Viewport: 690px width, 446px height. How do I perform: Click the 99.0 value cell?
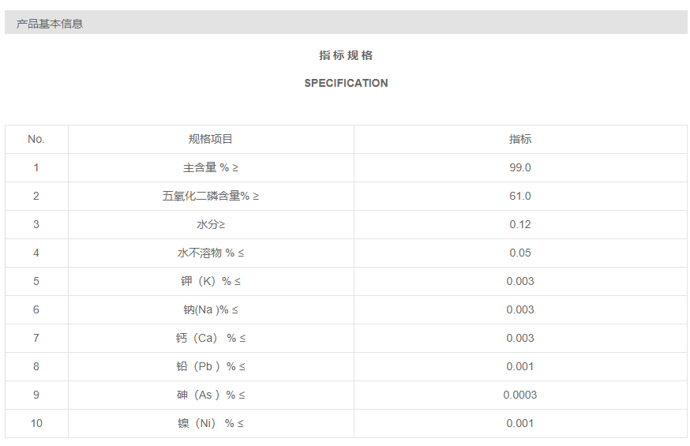click(520, 167)
